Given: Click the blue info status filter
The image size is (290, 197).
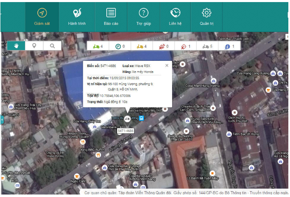Looking at the screenshot, I should click(228, 46).
